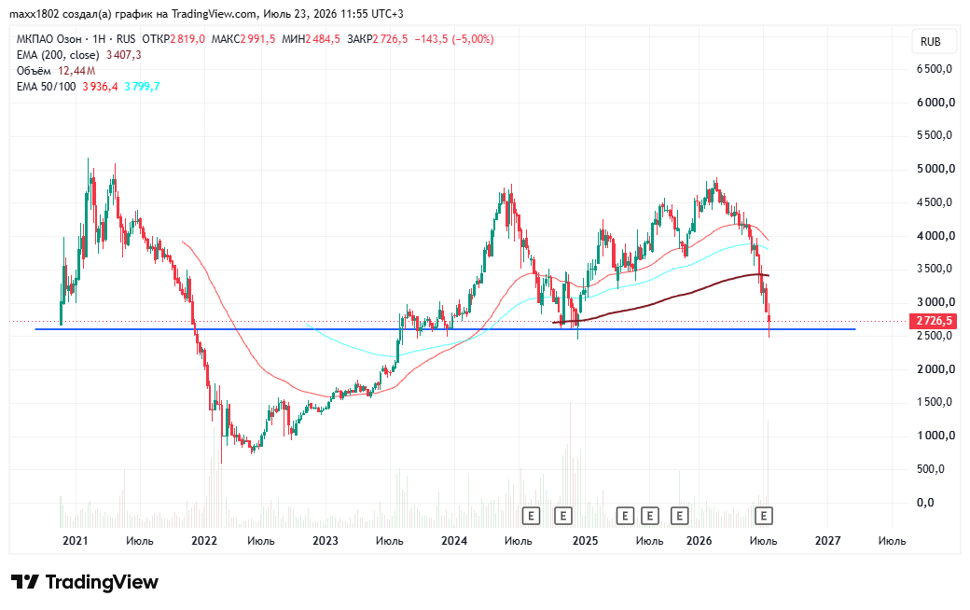Select the blue horizontal support line
This screenshot has height=610, width=970.
(446, 329)
